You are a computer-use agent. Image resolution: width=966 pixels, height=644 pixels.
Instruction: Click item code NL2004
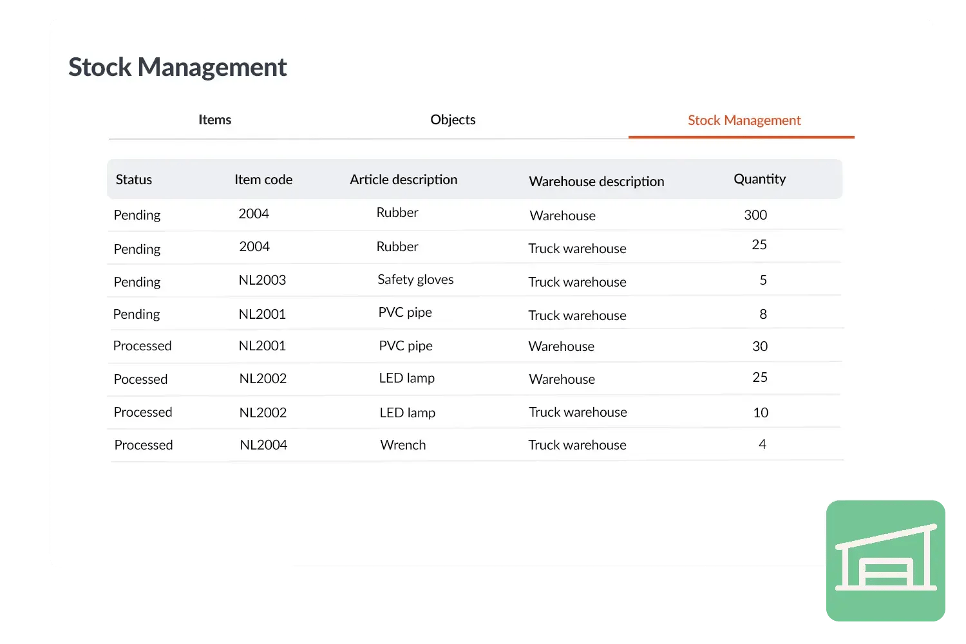(x=263, y=445)
